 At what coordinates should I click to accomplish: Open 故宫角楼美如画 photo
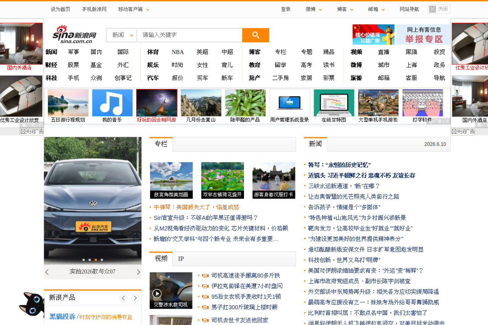tap(171, 180)
